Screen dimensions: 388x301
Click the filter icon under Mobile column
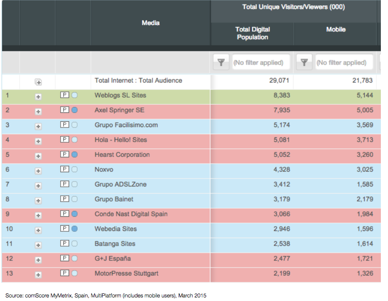pos(304,63)
